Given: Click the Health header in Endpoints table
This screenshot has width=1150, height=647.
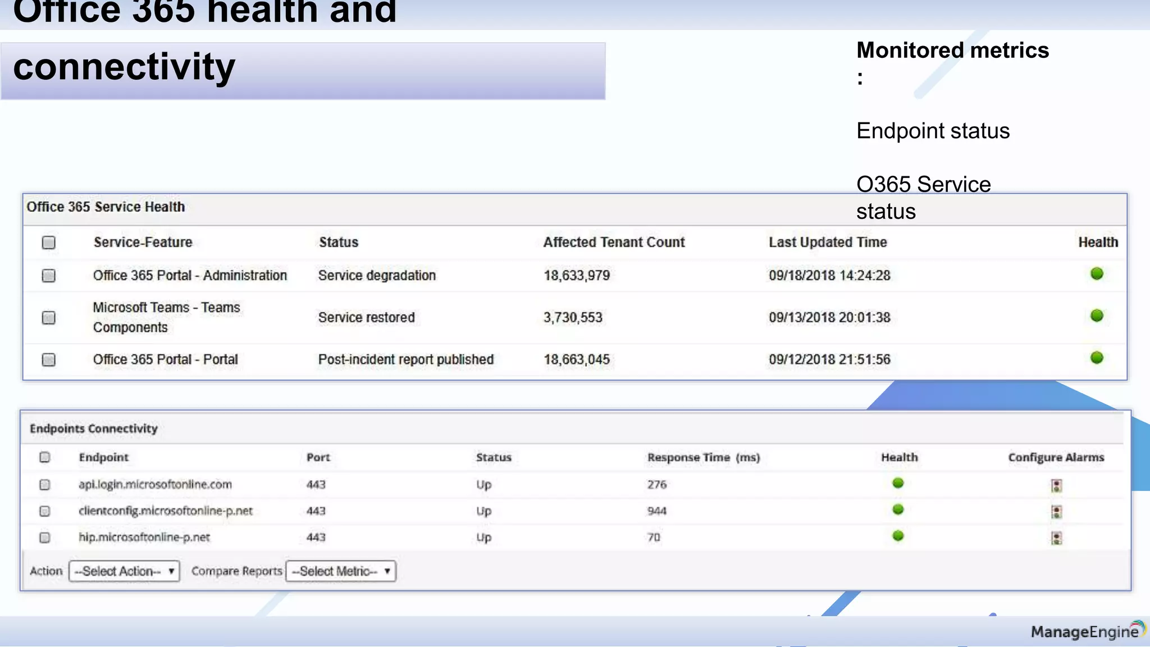Looking at the screenshot, I should (899, 457).
